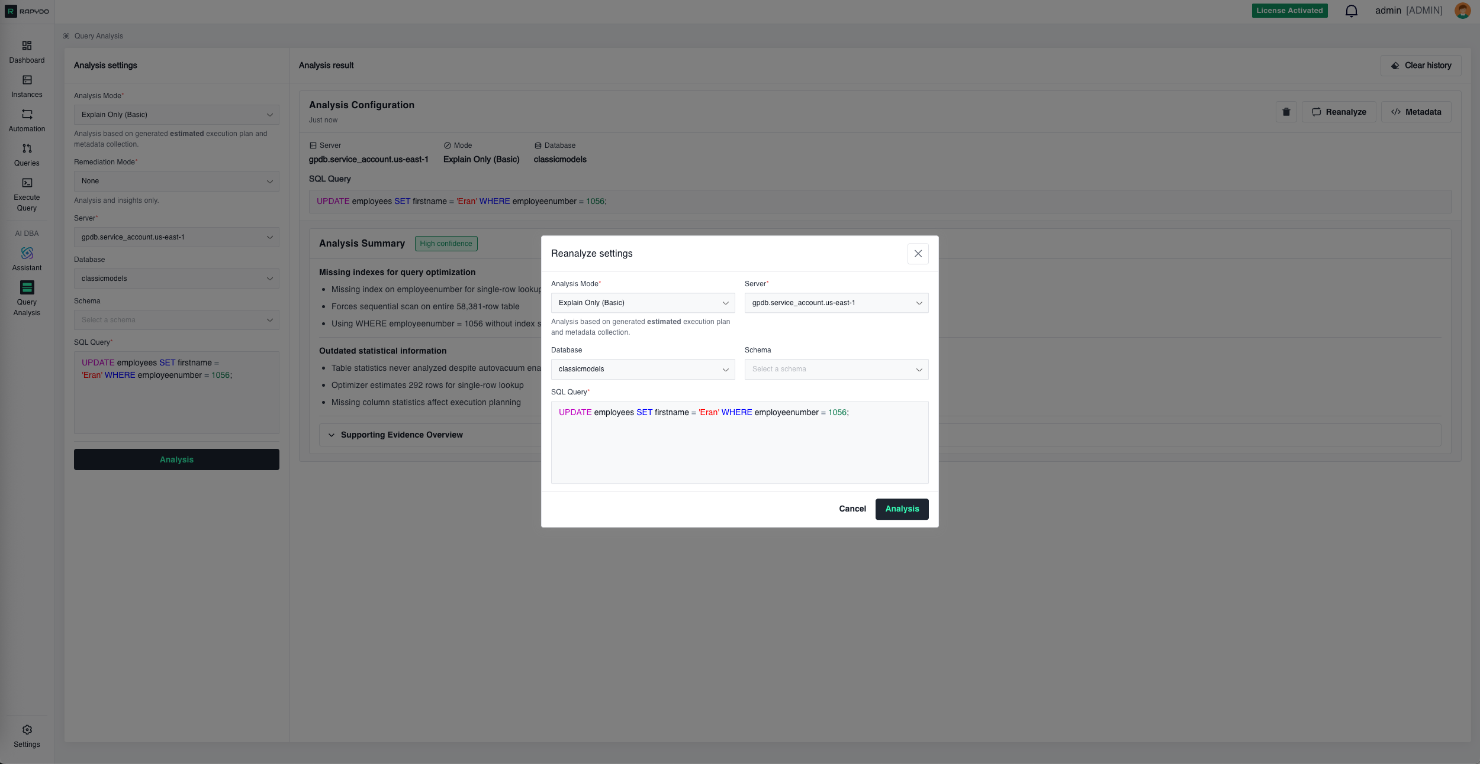Open the Queries sidebar icon
The image size is (1480, 764).
[x=27, y=149]
